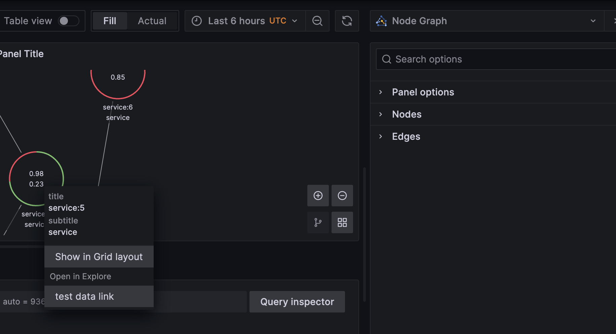Open the visualization picker dropdown

point(592,20)
